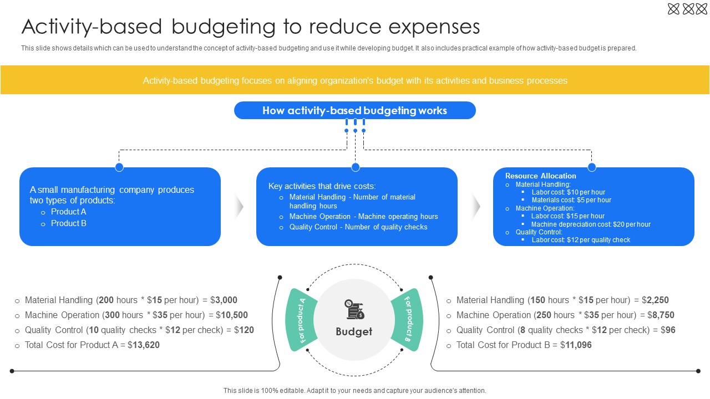
Task: Select the 'Resource Allocation' heading
Action: point(541,176)
